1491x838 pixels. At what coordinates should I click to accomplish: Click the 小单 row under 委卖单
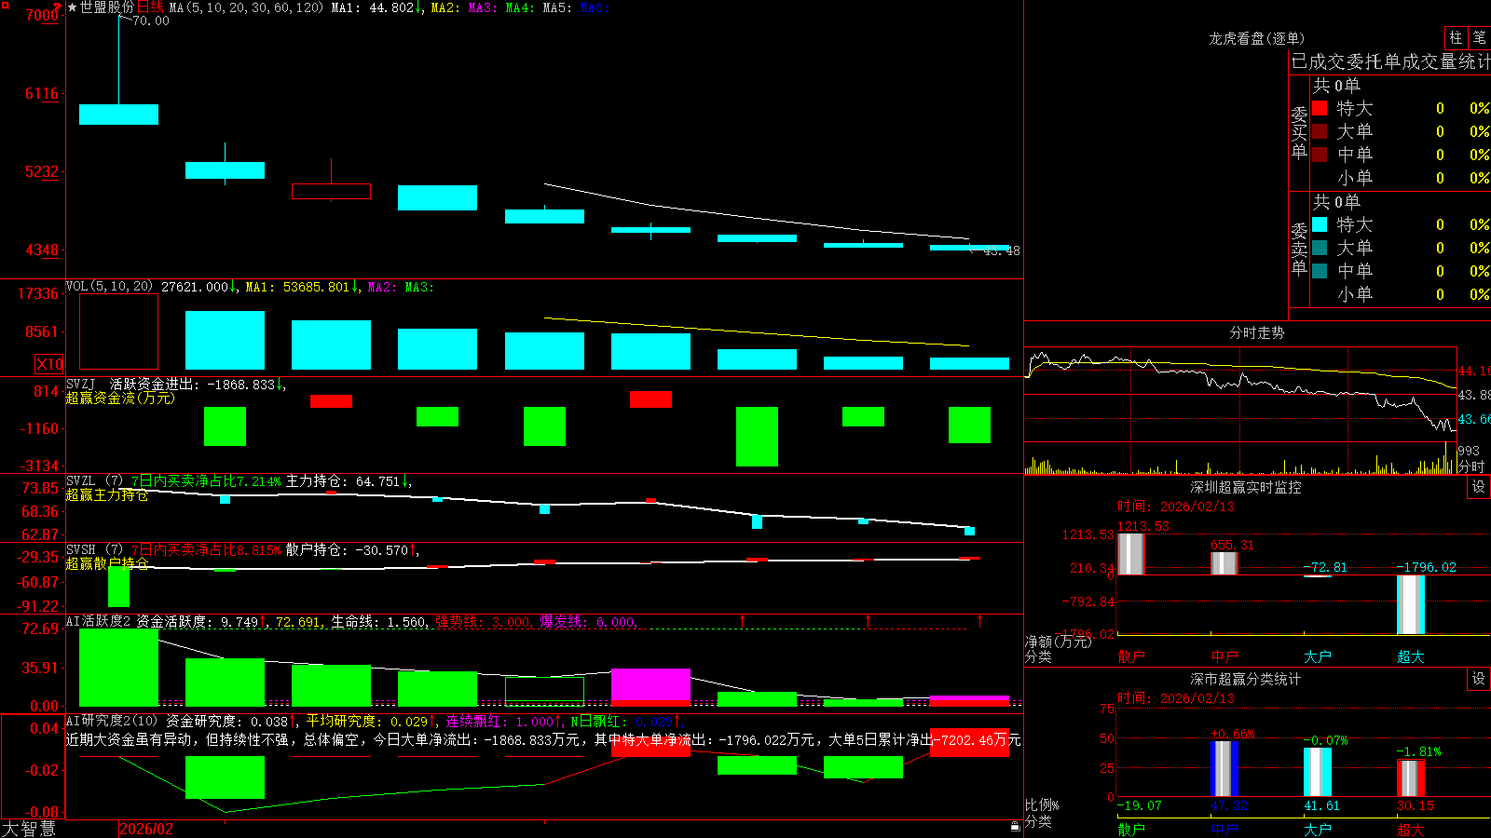click(x=1401, y=294)
